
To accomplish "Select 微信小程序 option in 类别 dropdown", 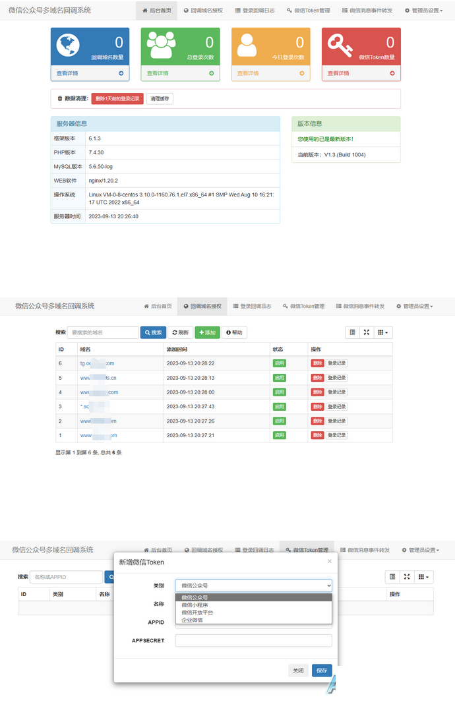I will (x=195, y=605).
